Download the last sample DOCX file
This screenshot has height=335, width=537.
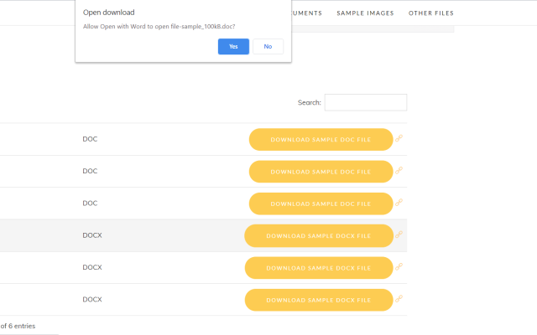[319, 300]
